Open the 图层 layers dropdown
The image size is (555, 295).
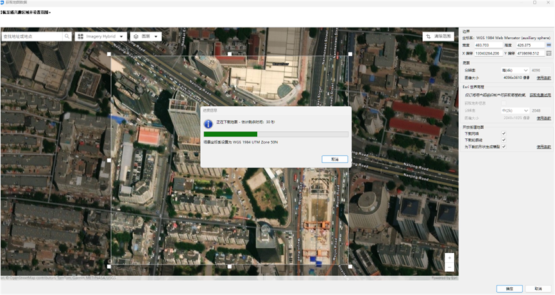point(146,36)
